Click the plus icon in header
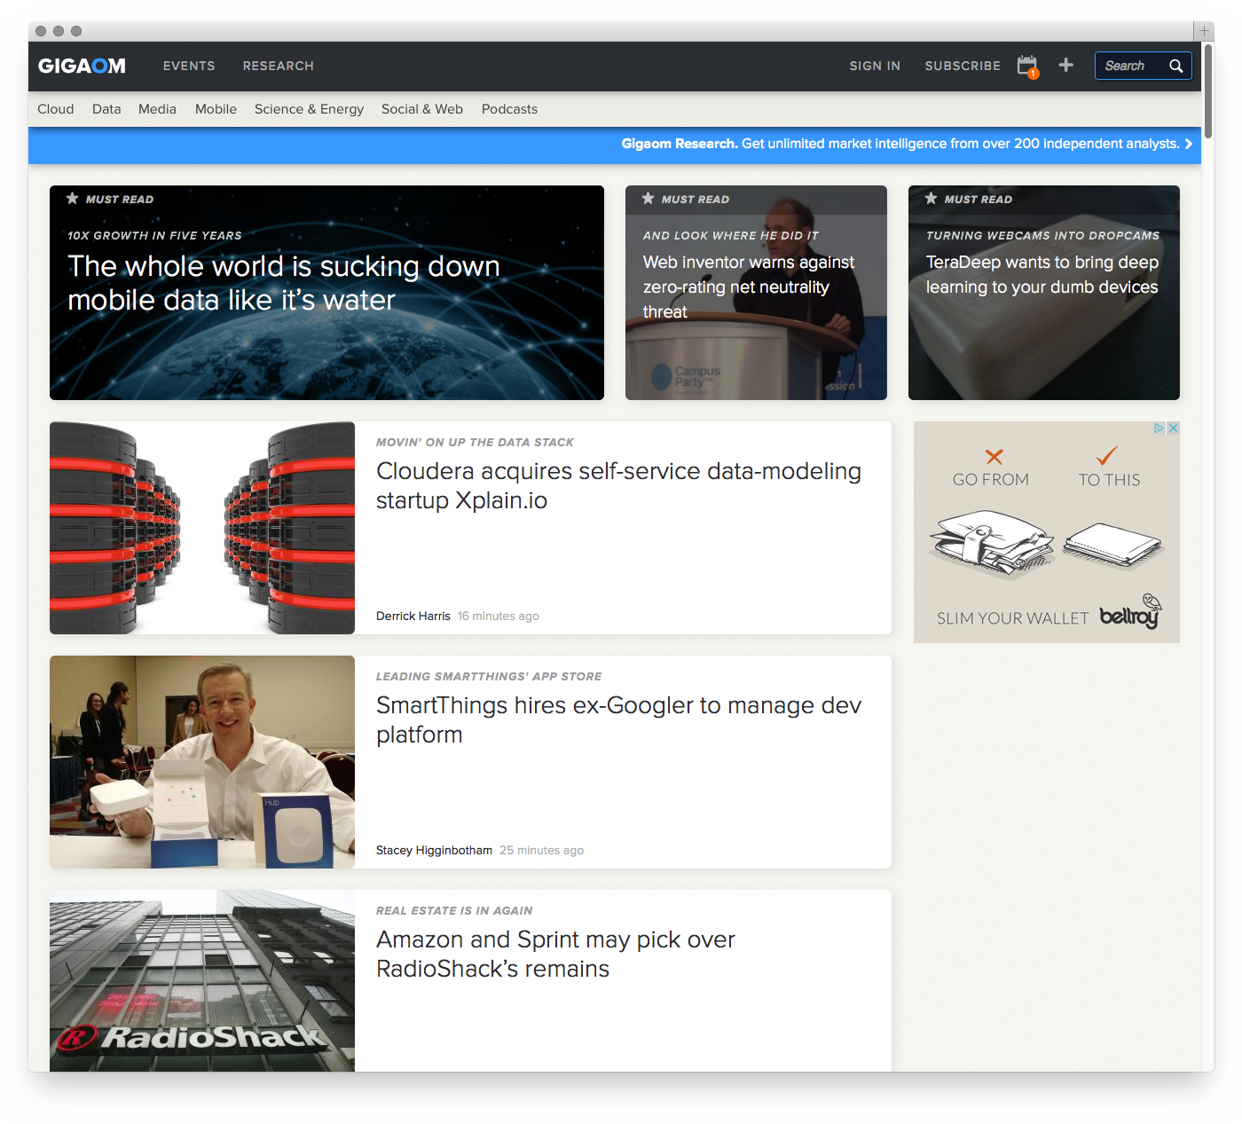The height and width of the screenshot is (1124, 1242). point(1066,65)
